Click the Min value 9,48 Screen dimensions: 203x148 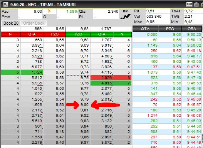click(x=193, y=22)
